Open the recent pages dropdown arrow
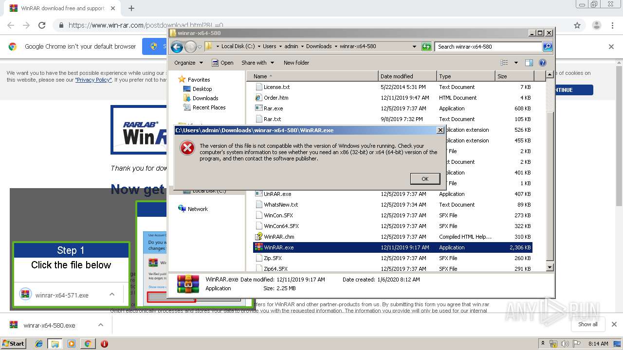The width and height of the screenshot is (623, 350). coord(200,47)
